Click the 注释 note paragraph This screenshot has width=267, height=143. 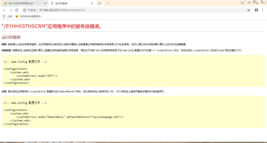(83, 92)
